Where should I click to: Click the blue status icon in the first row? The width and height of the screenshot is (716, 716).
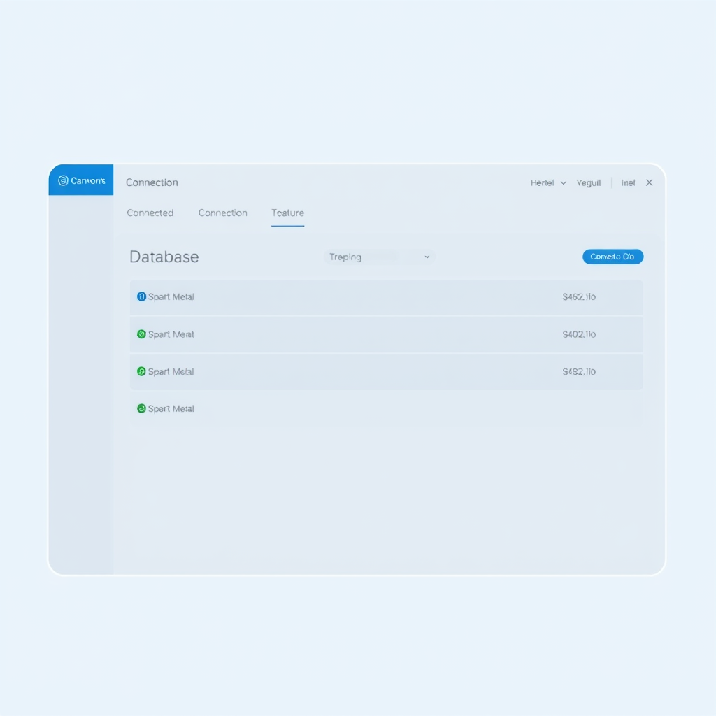(141, 297)
